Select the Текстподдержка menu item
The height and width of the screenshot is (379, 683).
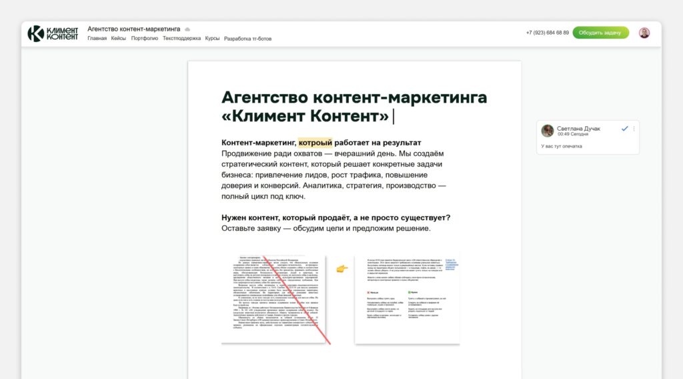181,39
